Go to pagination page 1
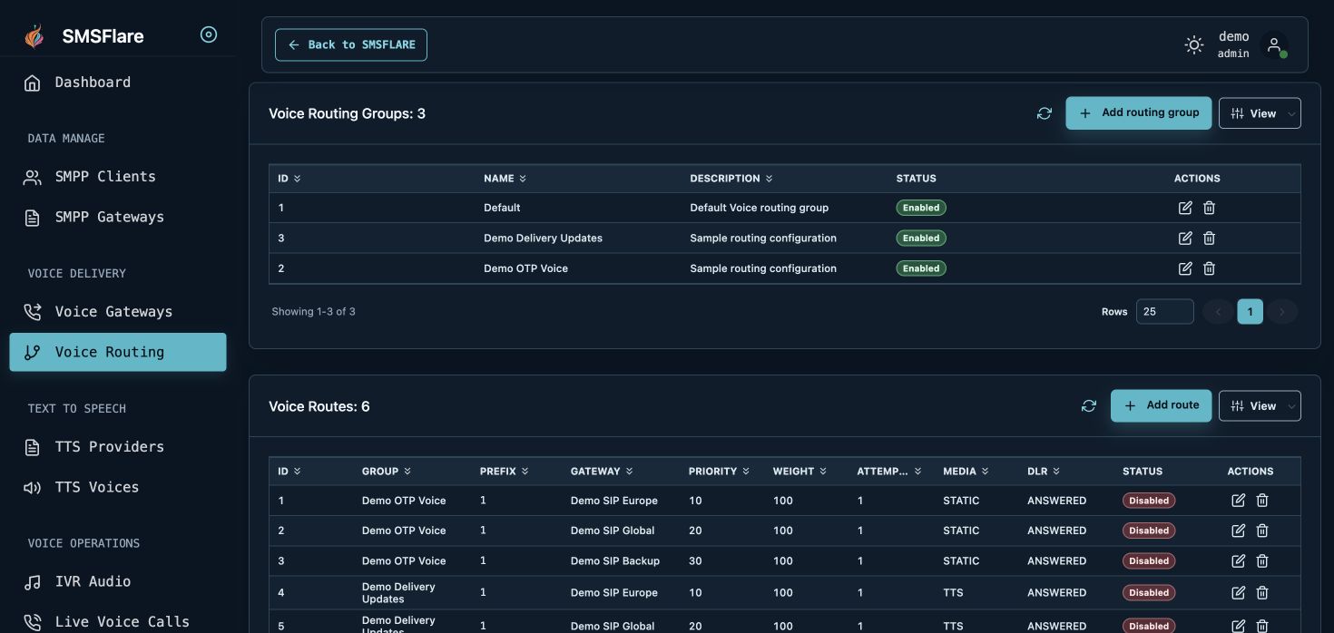Image resolution: width=1334 pixels, height=633 pixels. (1251, 312)
